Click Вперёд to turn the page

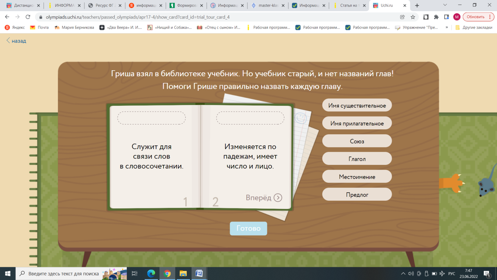click(264, 198)
